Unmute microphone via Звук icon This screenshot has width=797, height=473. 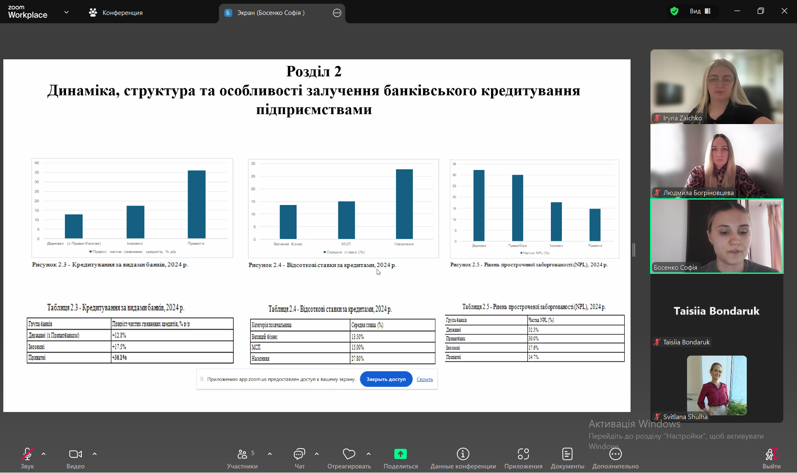pyautogui.click(x=27, y=454)
